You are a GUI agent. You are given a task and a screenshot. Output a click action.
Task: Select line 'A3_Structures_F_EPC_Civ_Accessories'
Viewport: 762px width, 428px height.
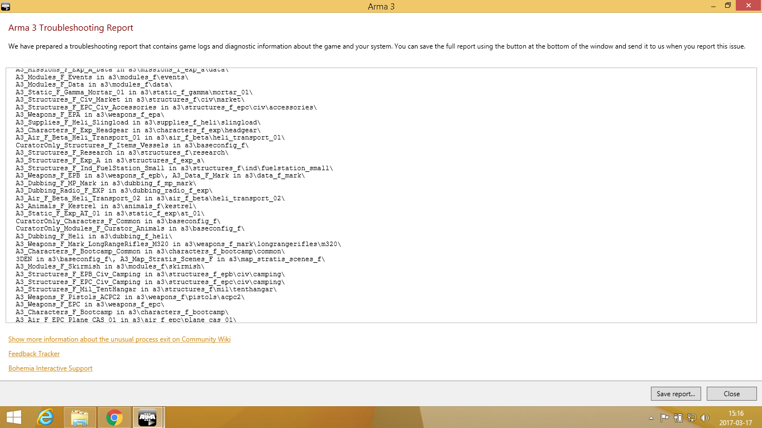coord(166,107)
